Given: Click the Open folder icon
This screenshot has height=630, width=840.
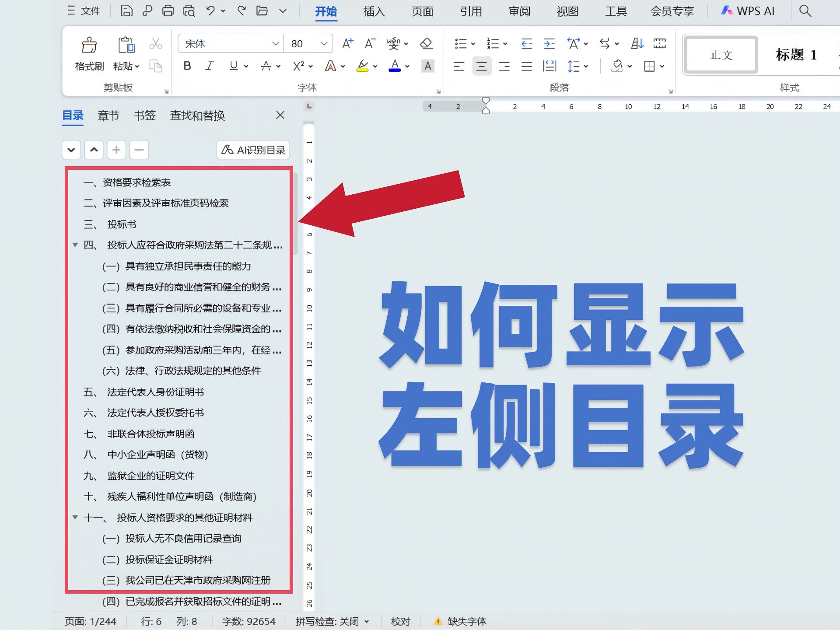Looking at the screenshot, I should pyautogui.click(x=262, y=11).
